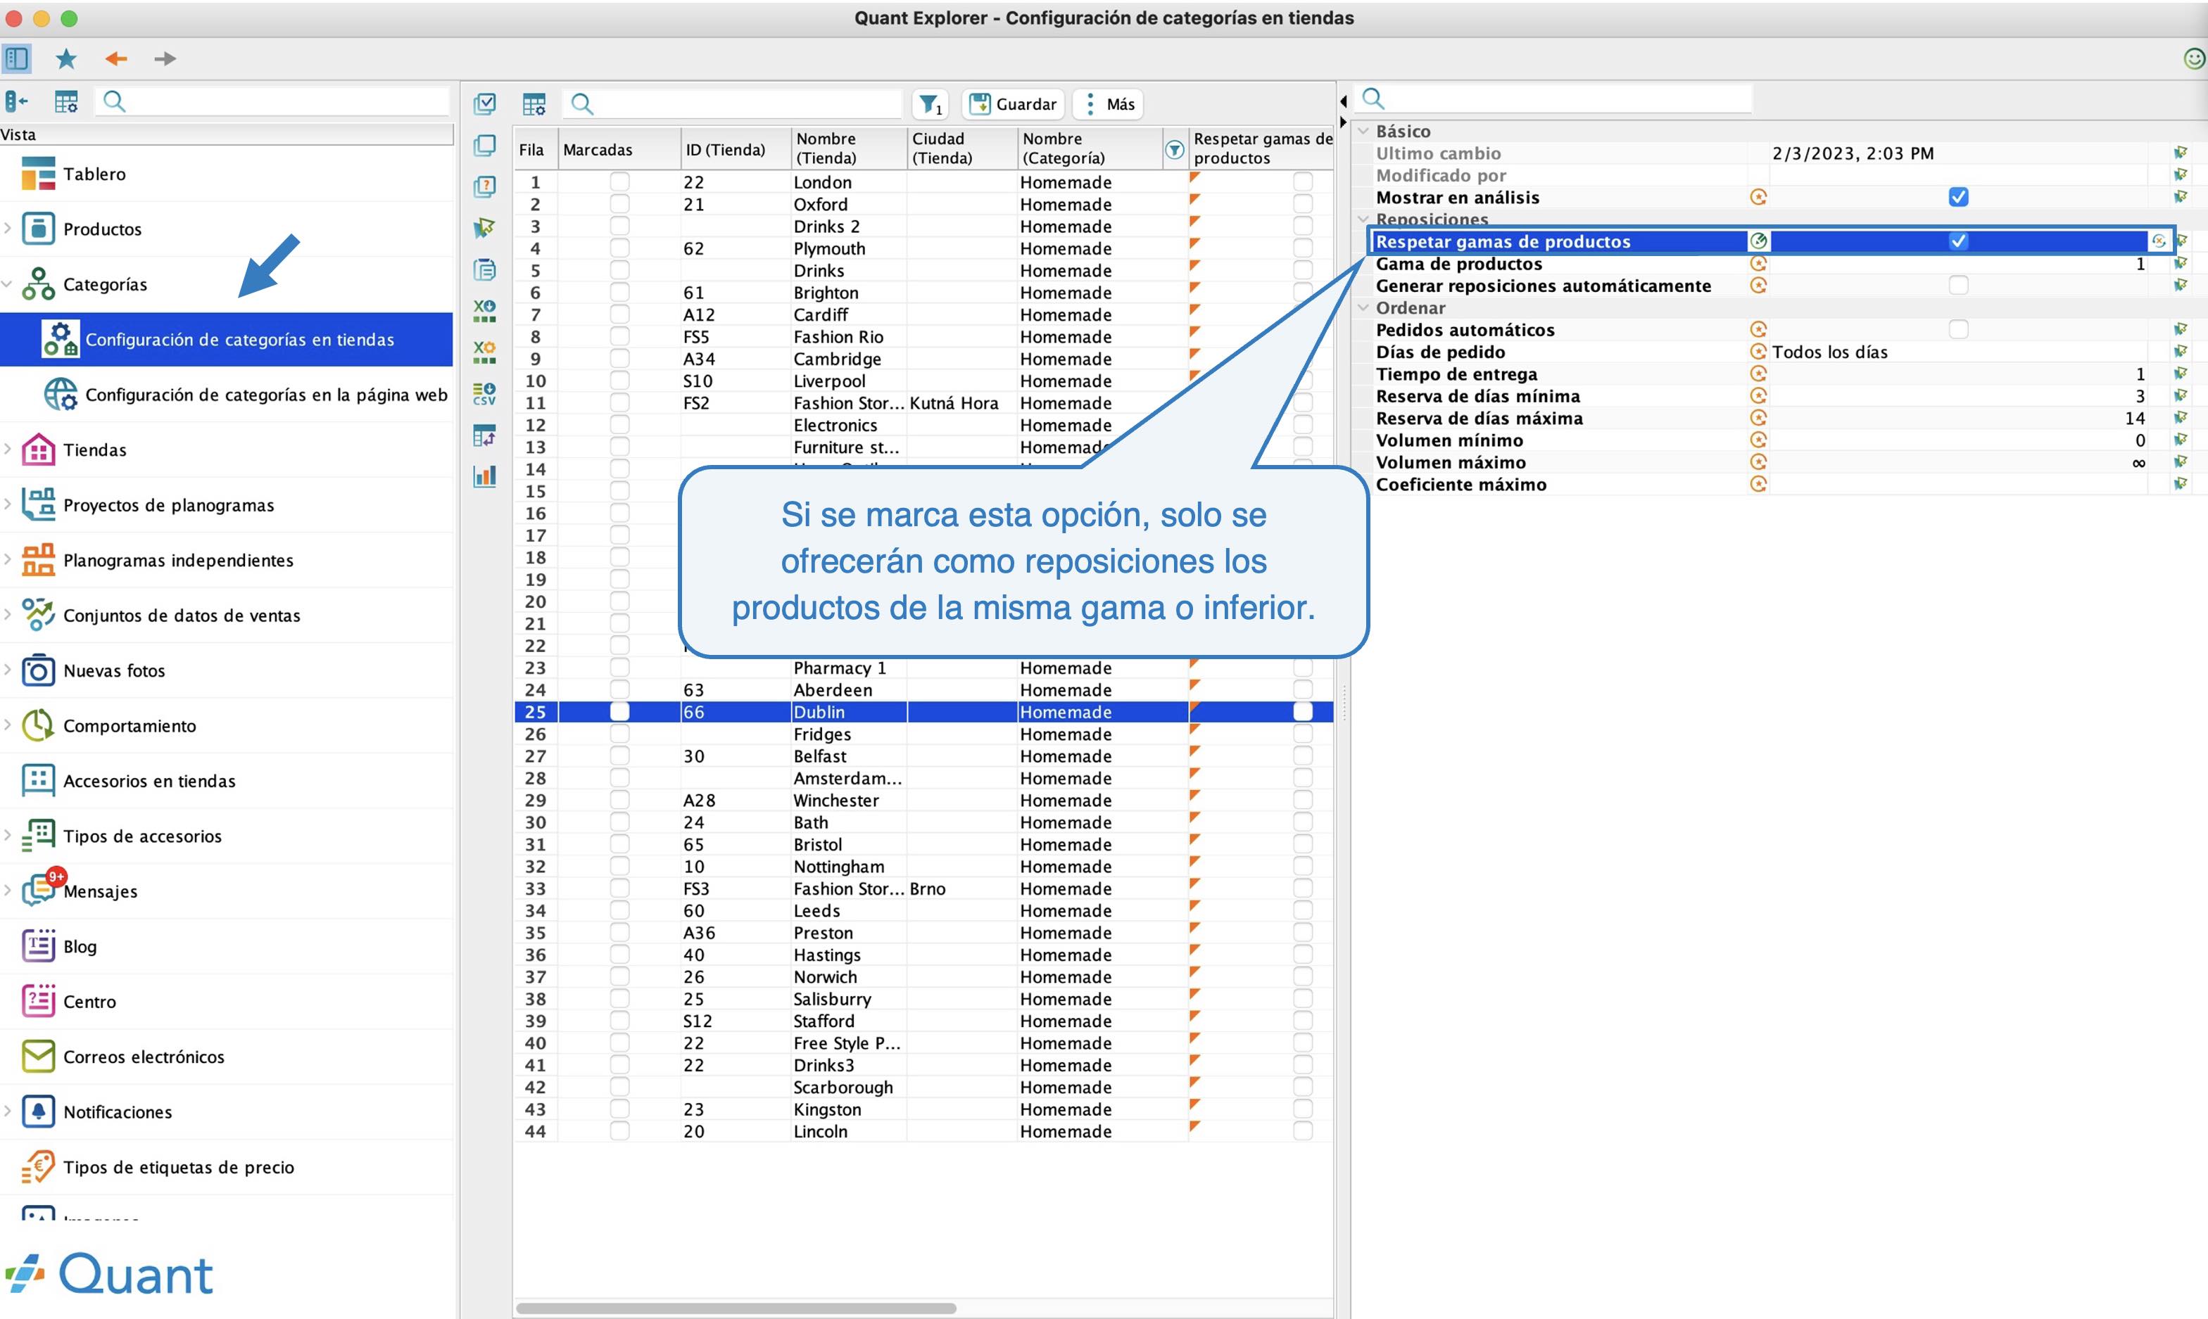Viewport: 2208px width, 1319px height.
Task: Click the left sidebar search field
Action: [274, 101]
